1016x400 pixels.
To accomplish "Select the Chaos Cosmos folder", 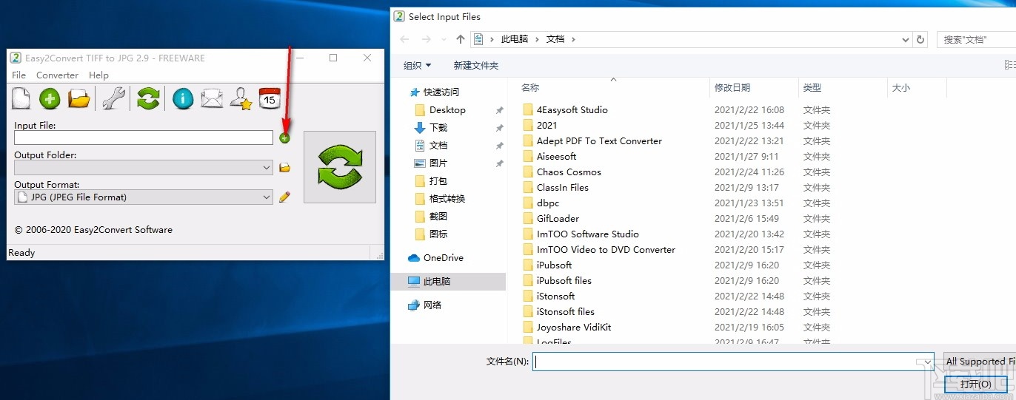I will [x=569, y=172].
